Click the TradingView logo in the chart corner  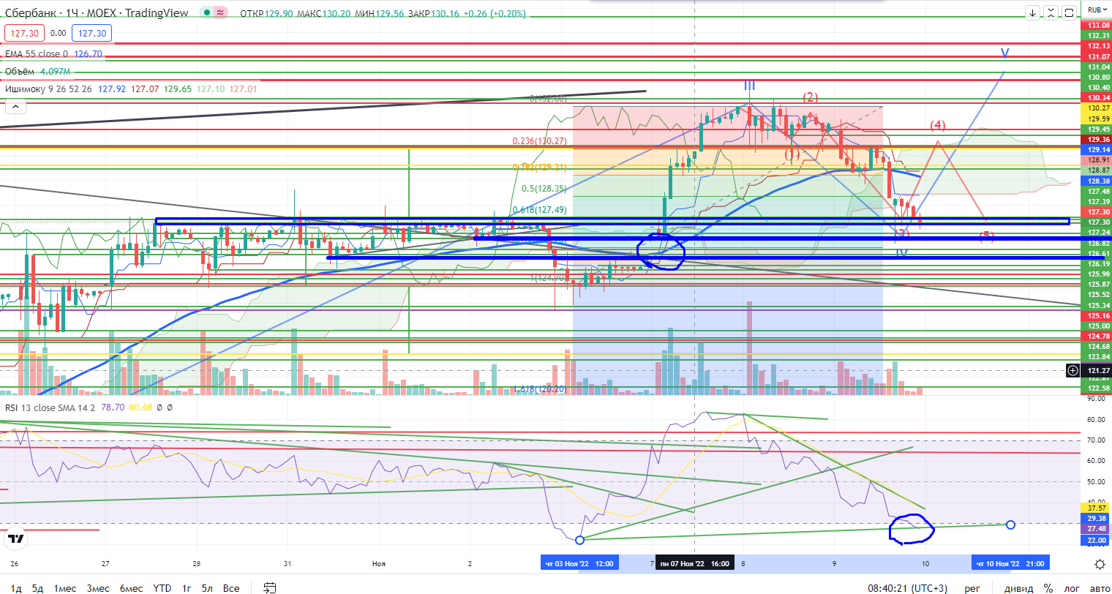[15, 540]
